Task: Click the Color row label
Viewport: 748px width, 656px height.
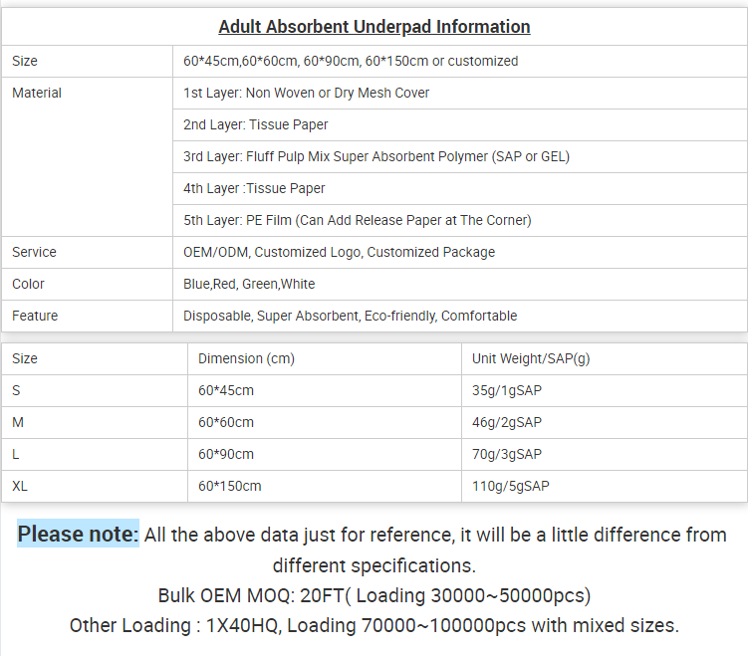Action: pyautogui.click(x=28, y=284)
